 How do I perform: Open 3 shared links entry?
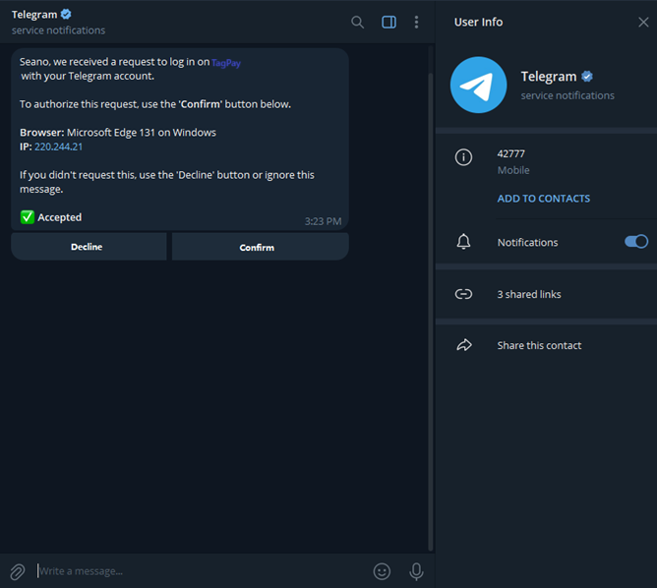point(529,294)
